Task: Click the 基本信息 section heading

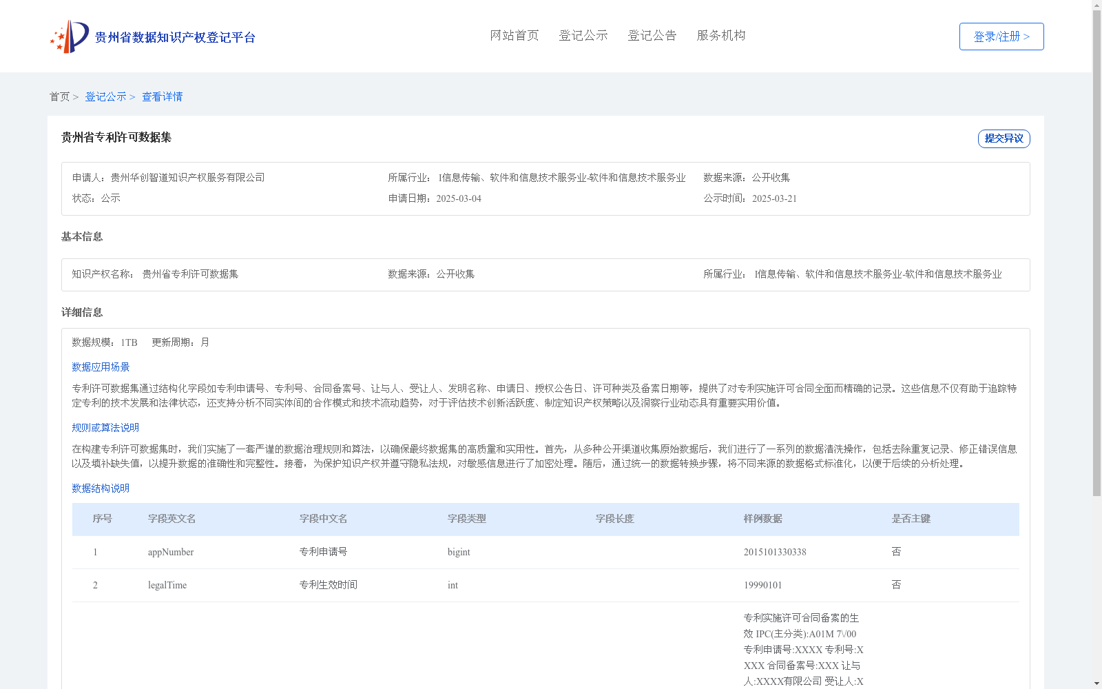Action: (x=82, y=236)
